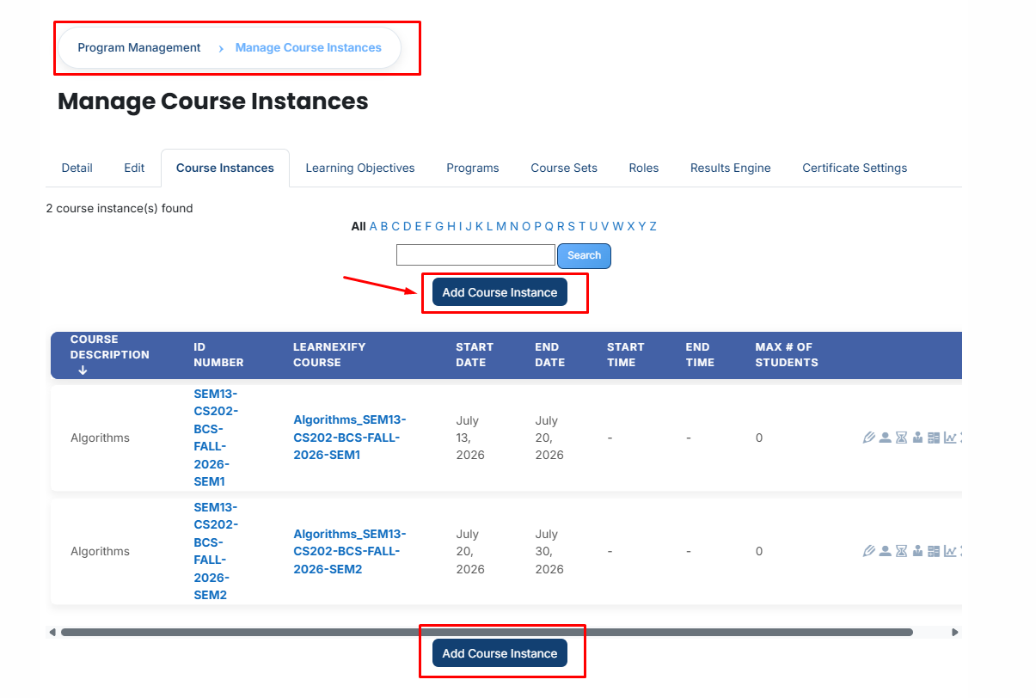Go to Program Management in the breadcrumb
The image size is (1036, 698).
(x=139, y=48)
